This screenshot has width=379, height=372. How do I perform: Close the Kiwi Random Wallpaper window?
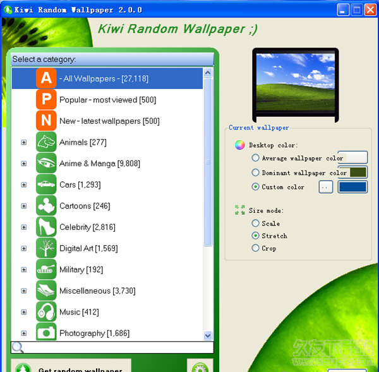click(x=370, y=10)
